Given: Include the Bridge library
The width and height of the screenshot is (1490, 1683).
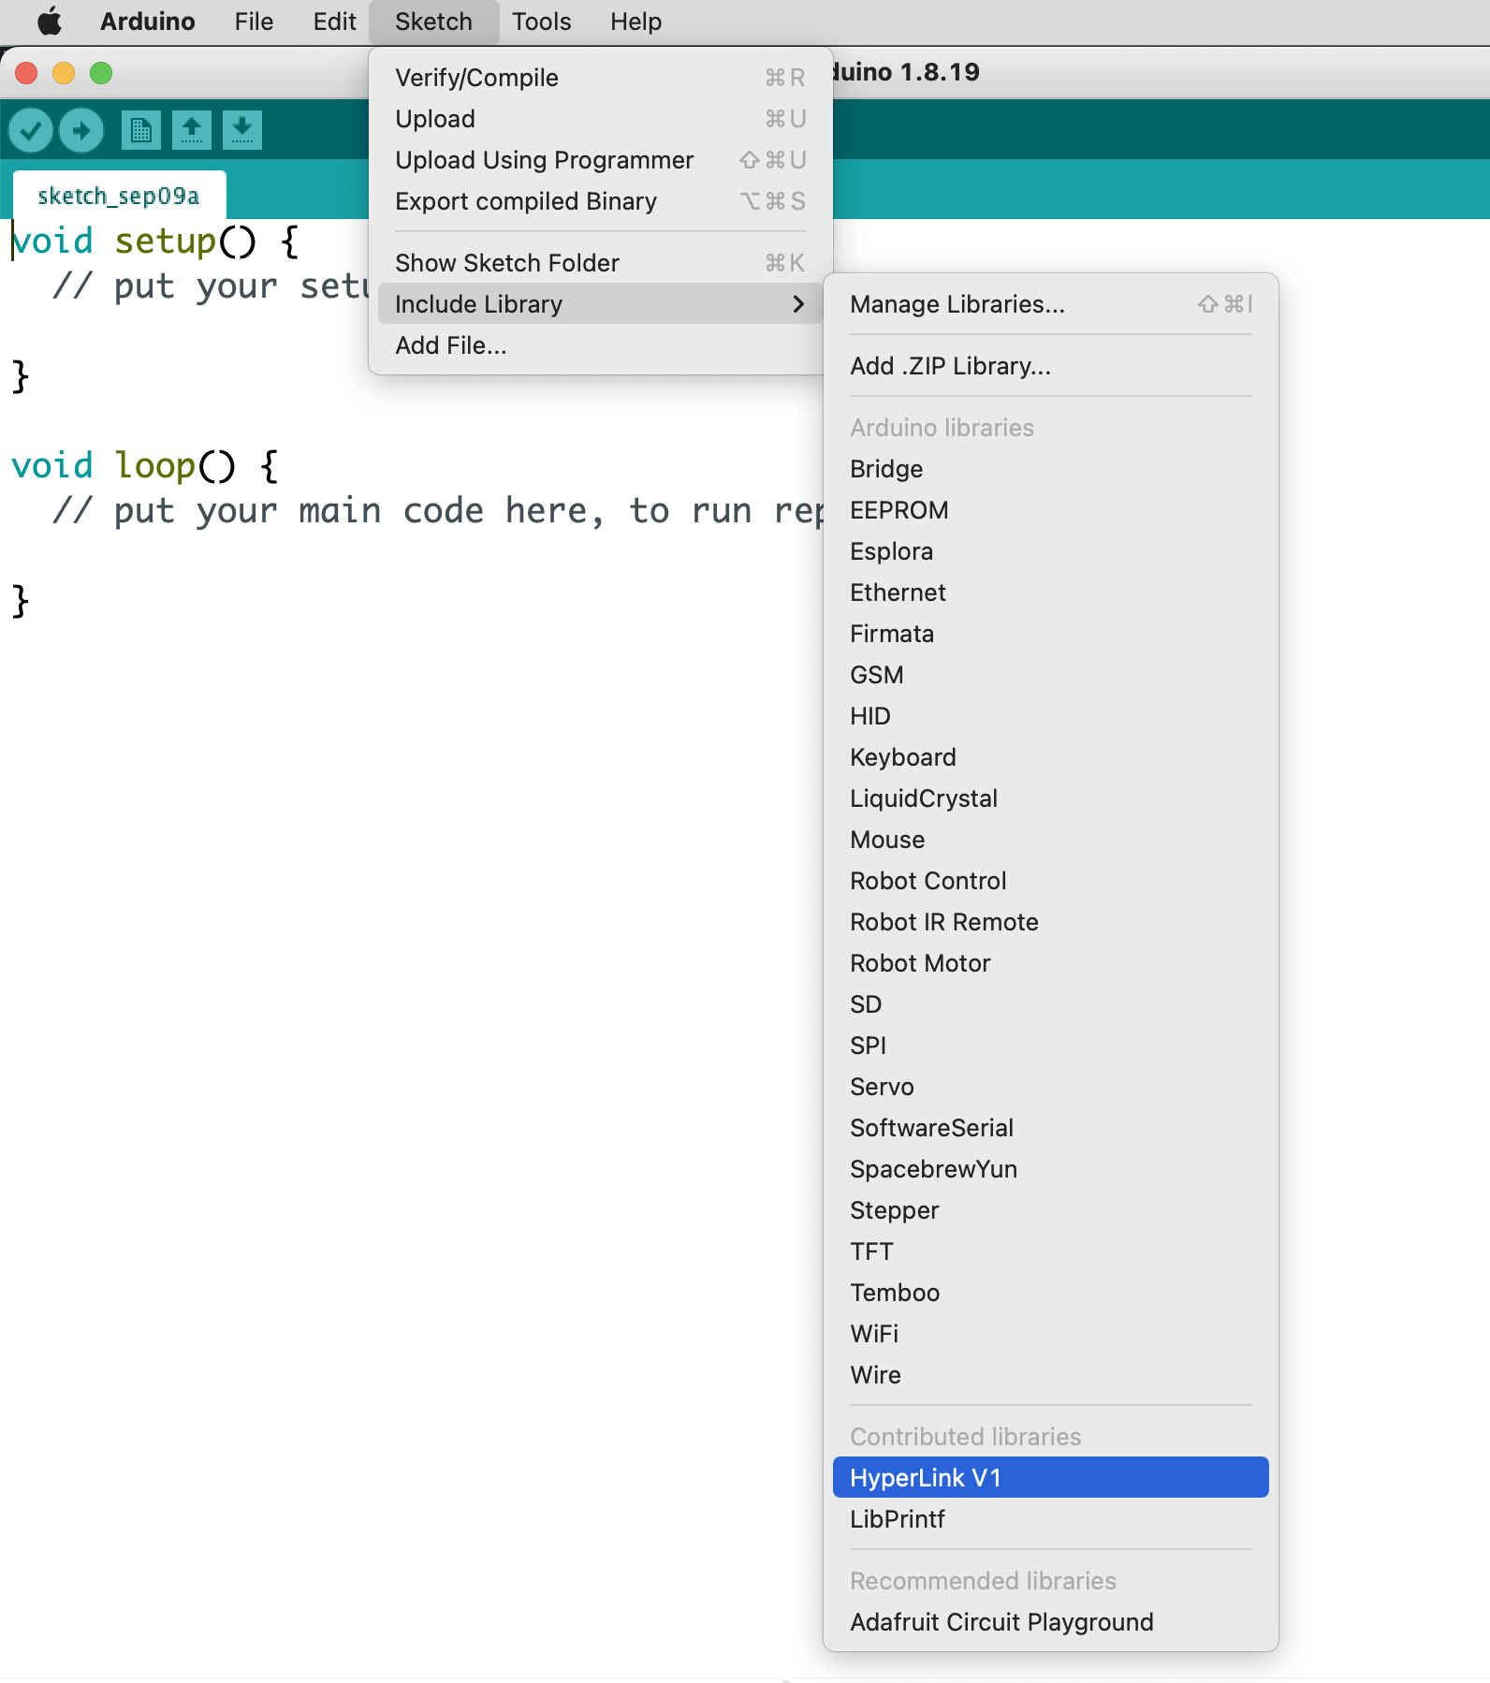Looking at the screenshot, I should [1051, 469].
